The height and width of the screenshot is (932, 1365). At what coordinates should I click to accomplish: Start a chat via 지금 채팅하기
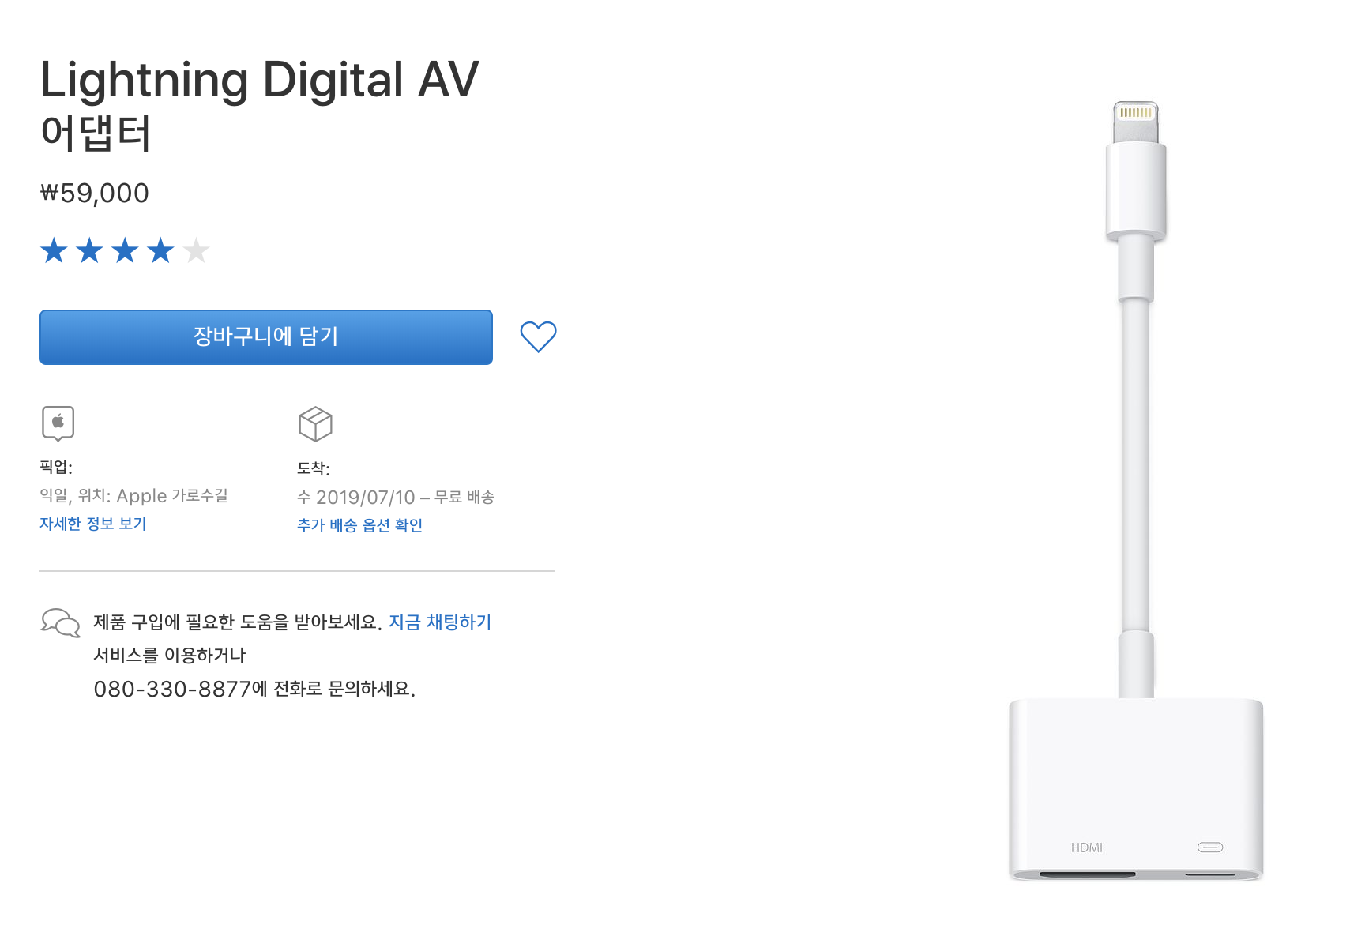[440, 622]
